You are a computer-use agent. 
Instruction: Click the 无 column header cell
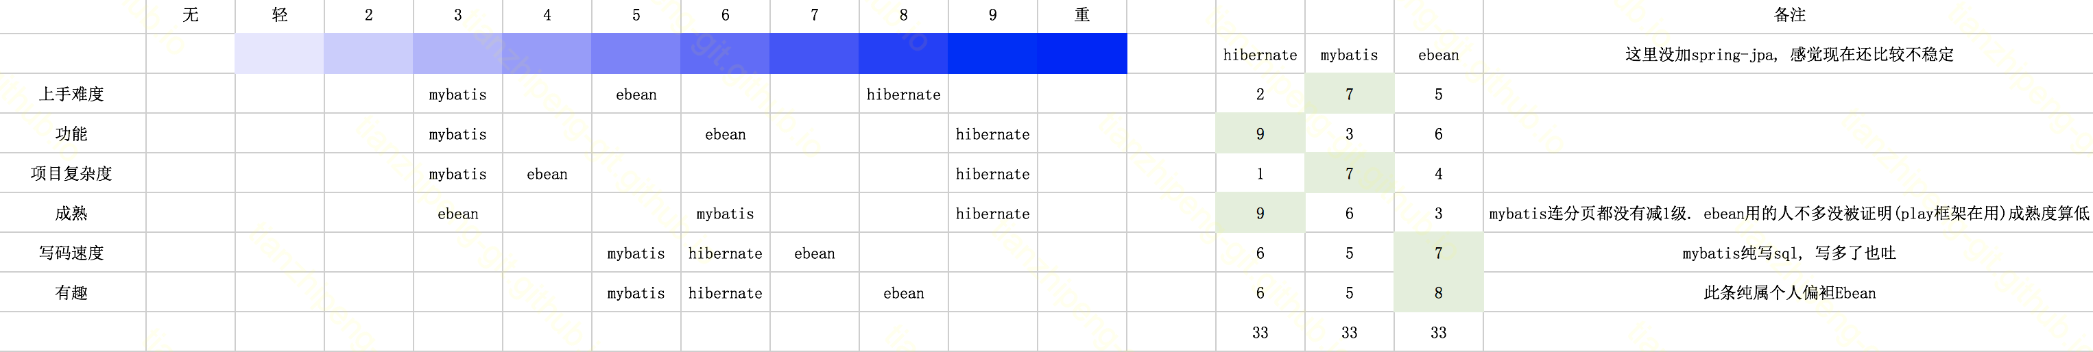tap(190, 16)
